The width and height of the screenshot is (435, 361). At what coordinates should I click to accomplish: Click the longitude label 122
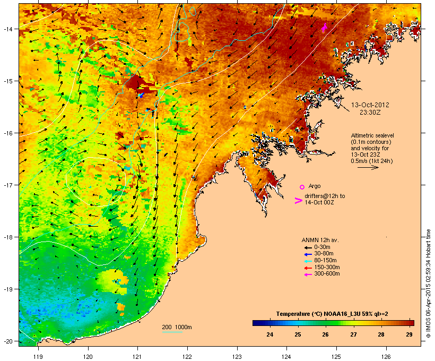[187, 357]
